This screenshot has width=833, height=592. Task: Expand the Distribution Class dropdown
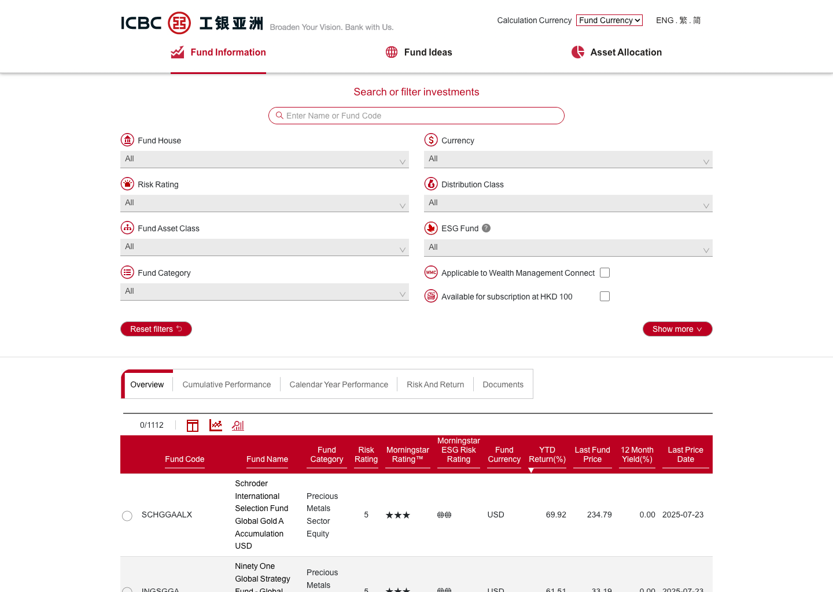[568, 203]
